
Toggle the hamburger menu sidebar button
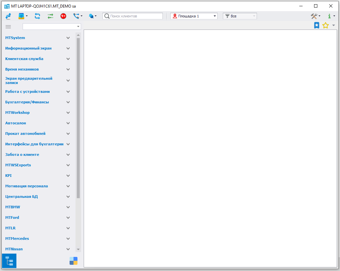8,27
